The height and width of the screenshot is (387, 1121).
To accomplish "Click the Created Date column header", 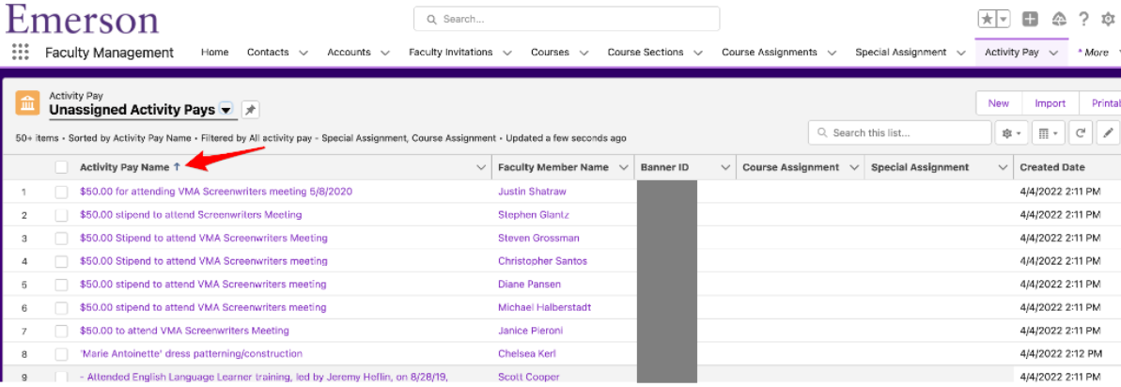I will [1052, 167].
